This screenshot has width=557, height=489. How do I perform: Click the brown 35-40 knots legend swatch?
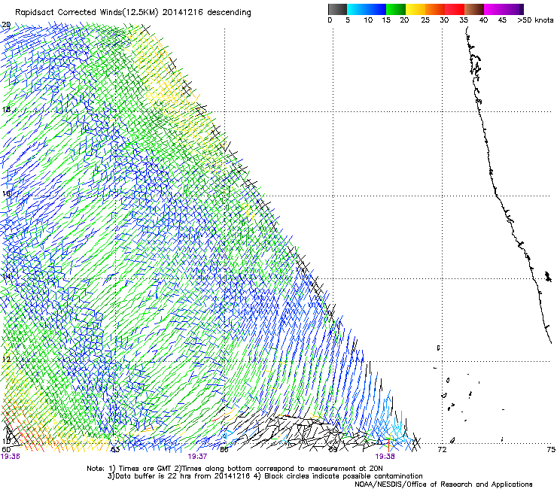click(x=474, y=9)
